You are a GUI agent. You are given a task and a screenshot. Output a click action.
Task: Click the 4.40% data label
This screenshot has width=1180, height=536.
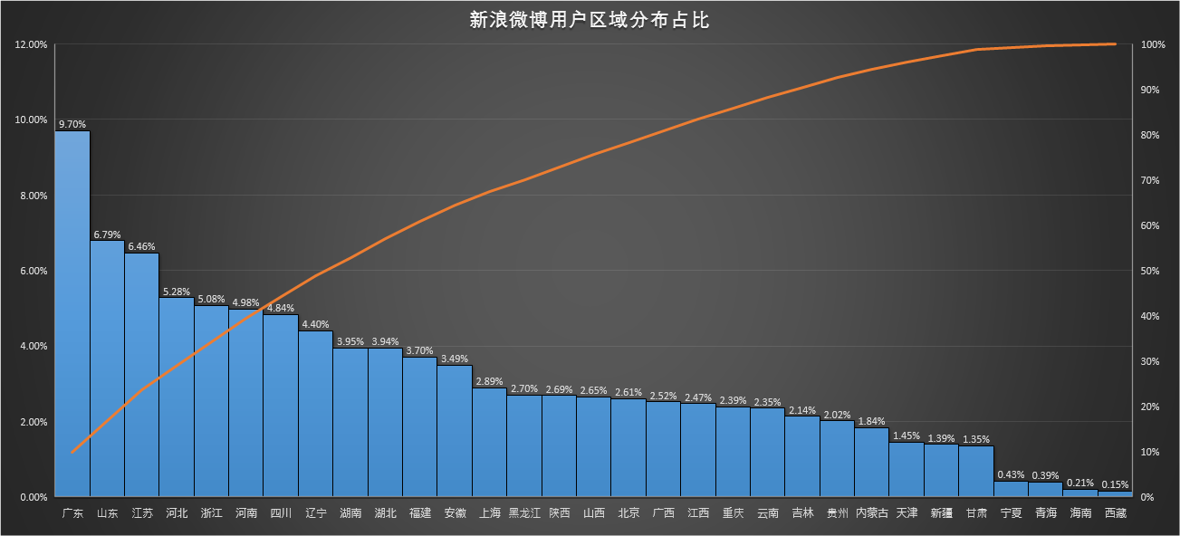coord(316,324)
